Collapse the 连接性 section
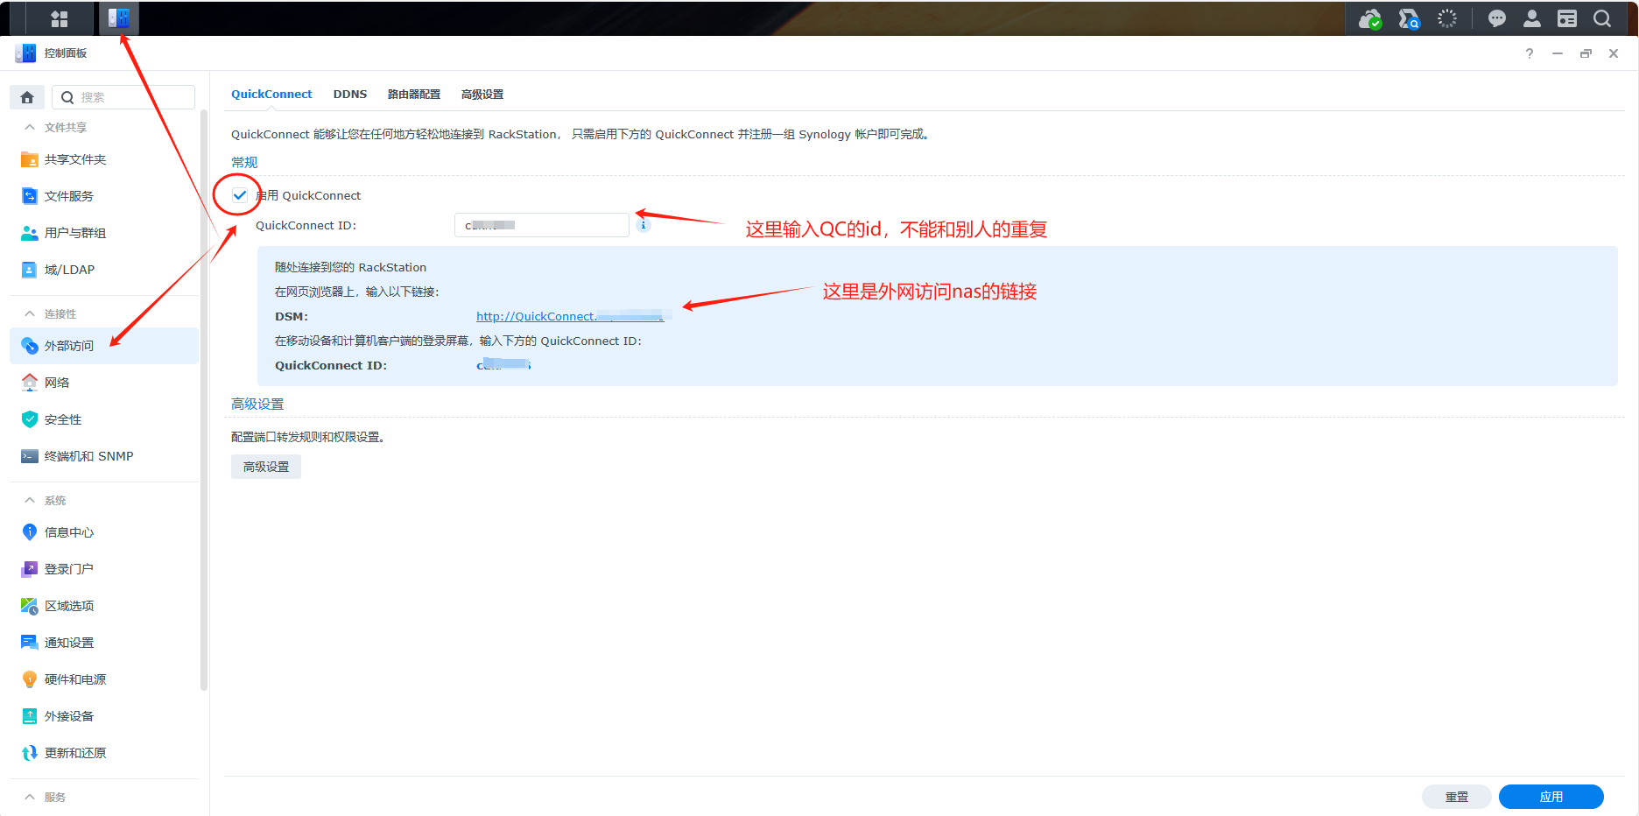 pyautogui.click(x=30, y=314)
